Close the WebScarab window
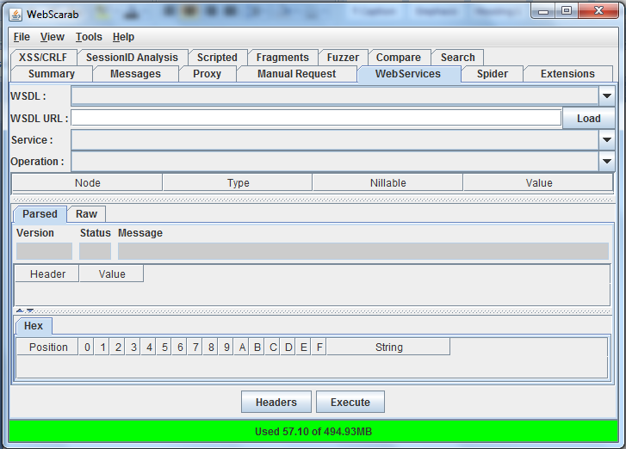This screenshot has height=449, width=626. pyautogui.click(x=598, y=11)
